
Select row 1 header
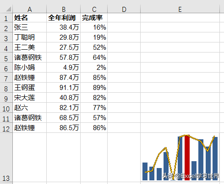click(6, 18)
